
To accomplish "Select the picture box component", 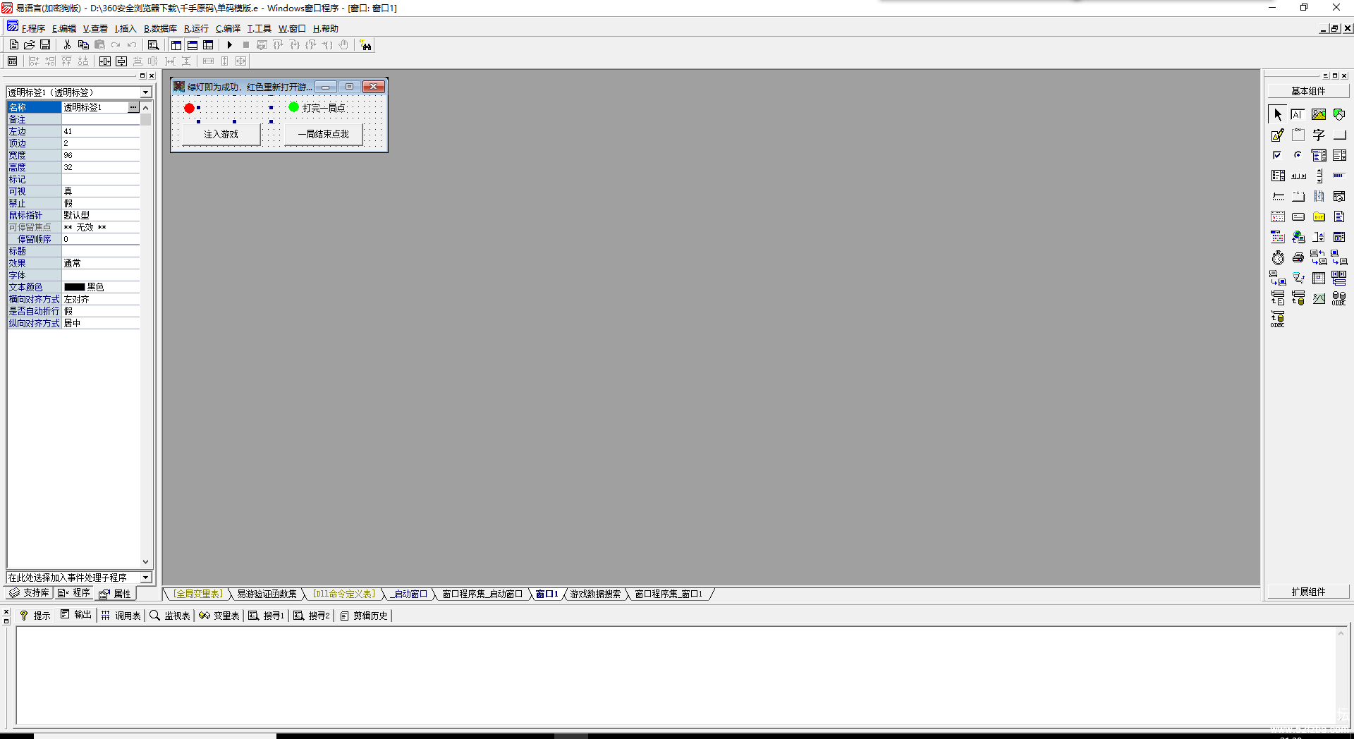I will (1319, 114).
